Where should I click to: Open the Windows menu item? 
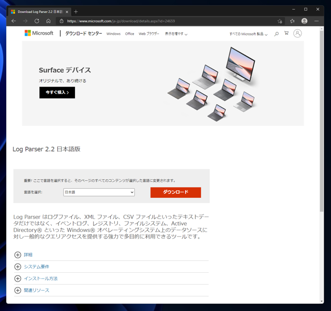click(113, 34)
